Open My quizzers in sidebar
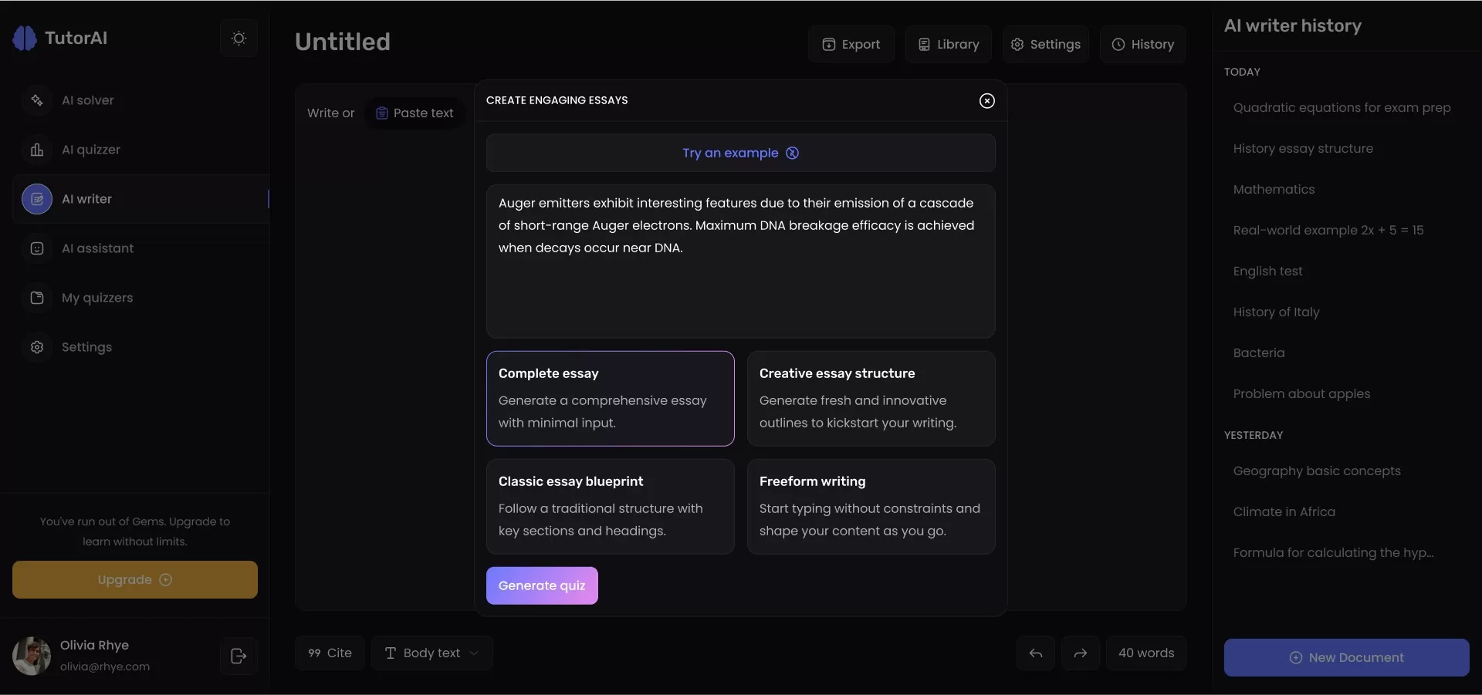1482x695 pixels. tap(96, 298)
